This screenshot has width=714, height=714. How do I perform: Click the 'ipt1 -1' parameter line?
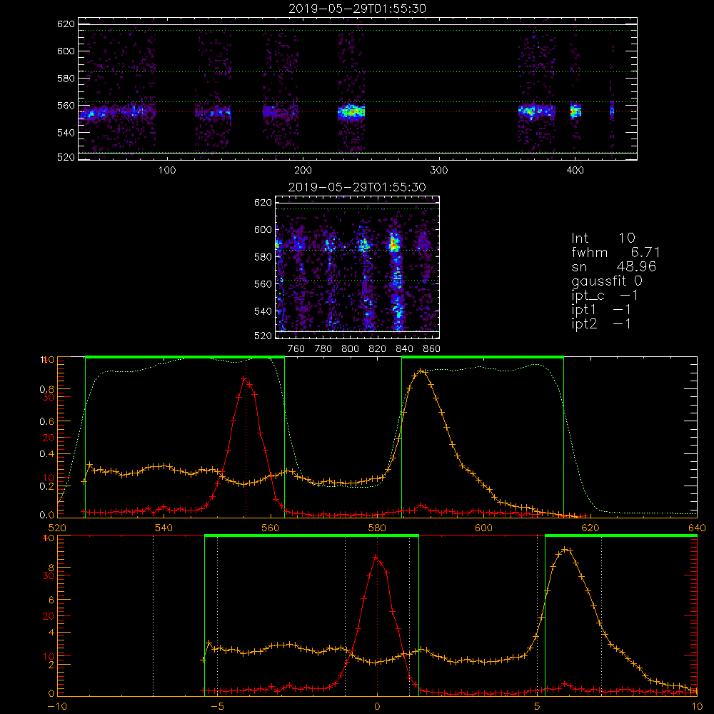(x=601, y=310)
